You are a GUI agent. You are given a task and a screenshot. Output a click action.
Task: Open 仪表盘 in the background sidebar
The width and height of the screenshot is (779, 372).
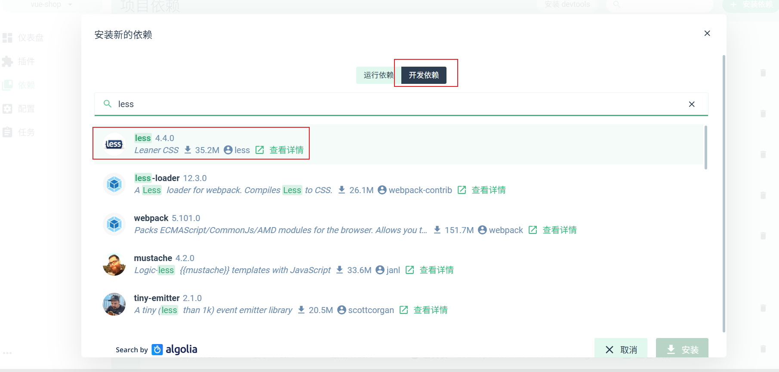(x=24, y=38)
